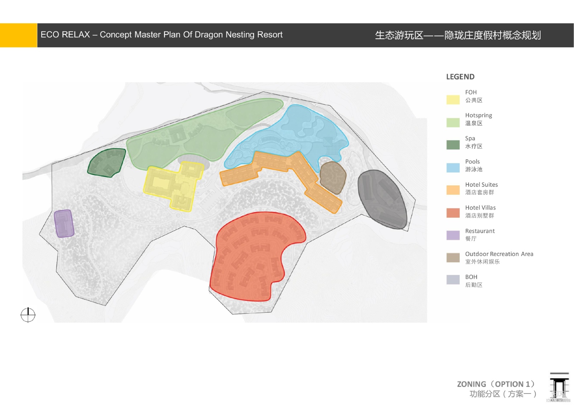Viewport: 574px width, 405px height.
Task: Click the 温泉区 label under Hotspring
Action: pos(474,123)
